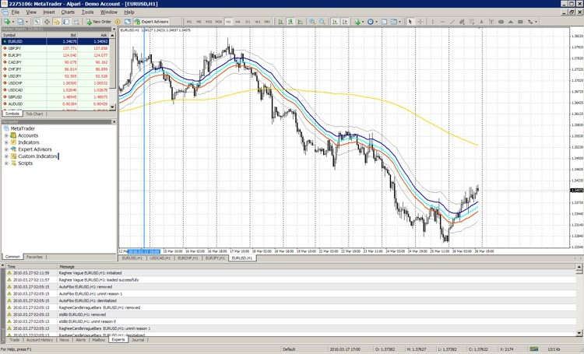Select the trendline drawing tool
This screenshot has height=354, width=584.
[452, 22]
